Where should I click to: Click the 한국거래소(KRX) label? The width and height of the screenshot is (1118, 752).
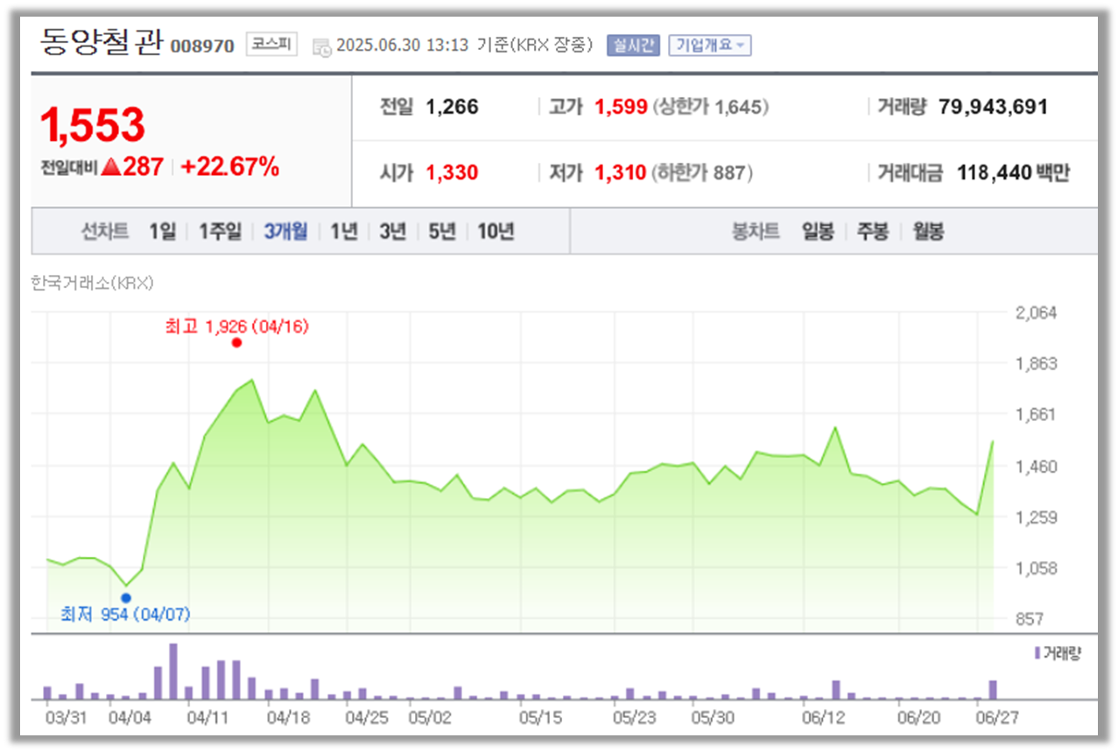pyautogui.click(x=91, y=283)
